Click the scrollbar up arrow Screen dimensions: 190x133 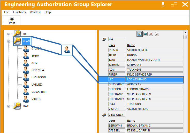click(185, 33)
